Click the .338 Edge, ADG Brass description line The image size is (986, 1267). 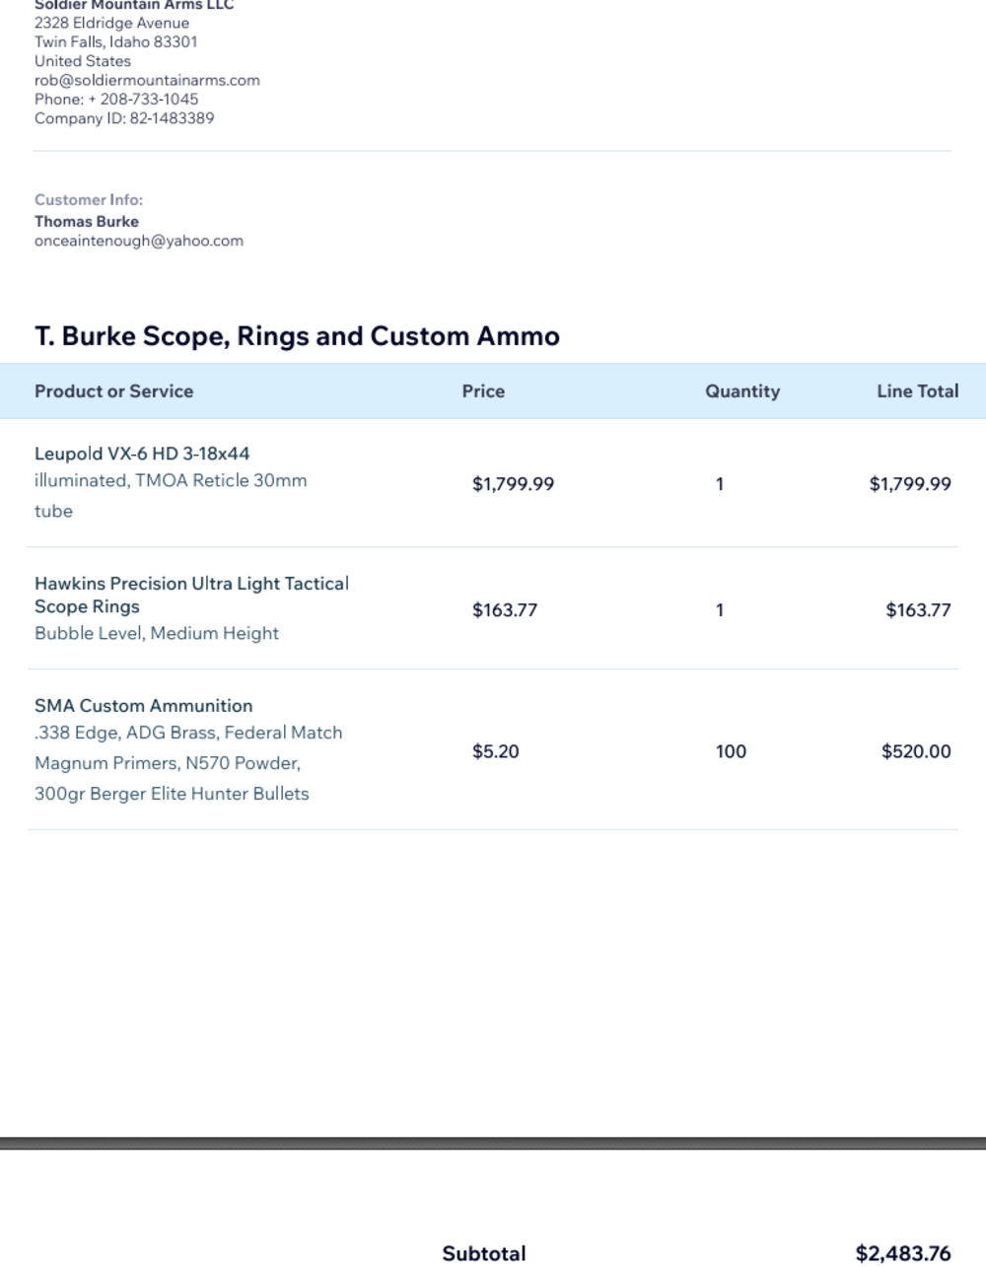tap(188, 733)
